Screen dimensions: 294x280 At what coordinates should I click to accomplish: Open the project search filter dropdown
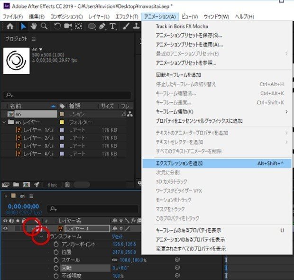point(9,95)
